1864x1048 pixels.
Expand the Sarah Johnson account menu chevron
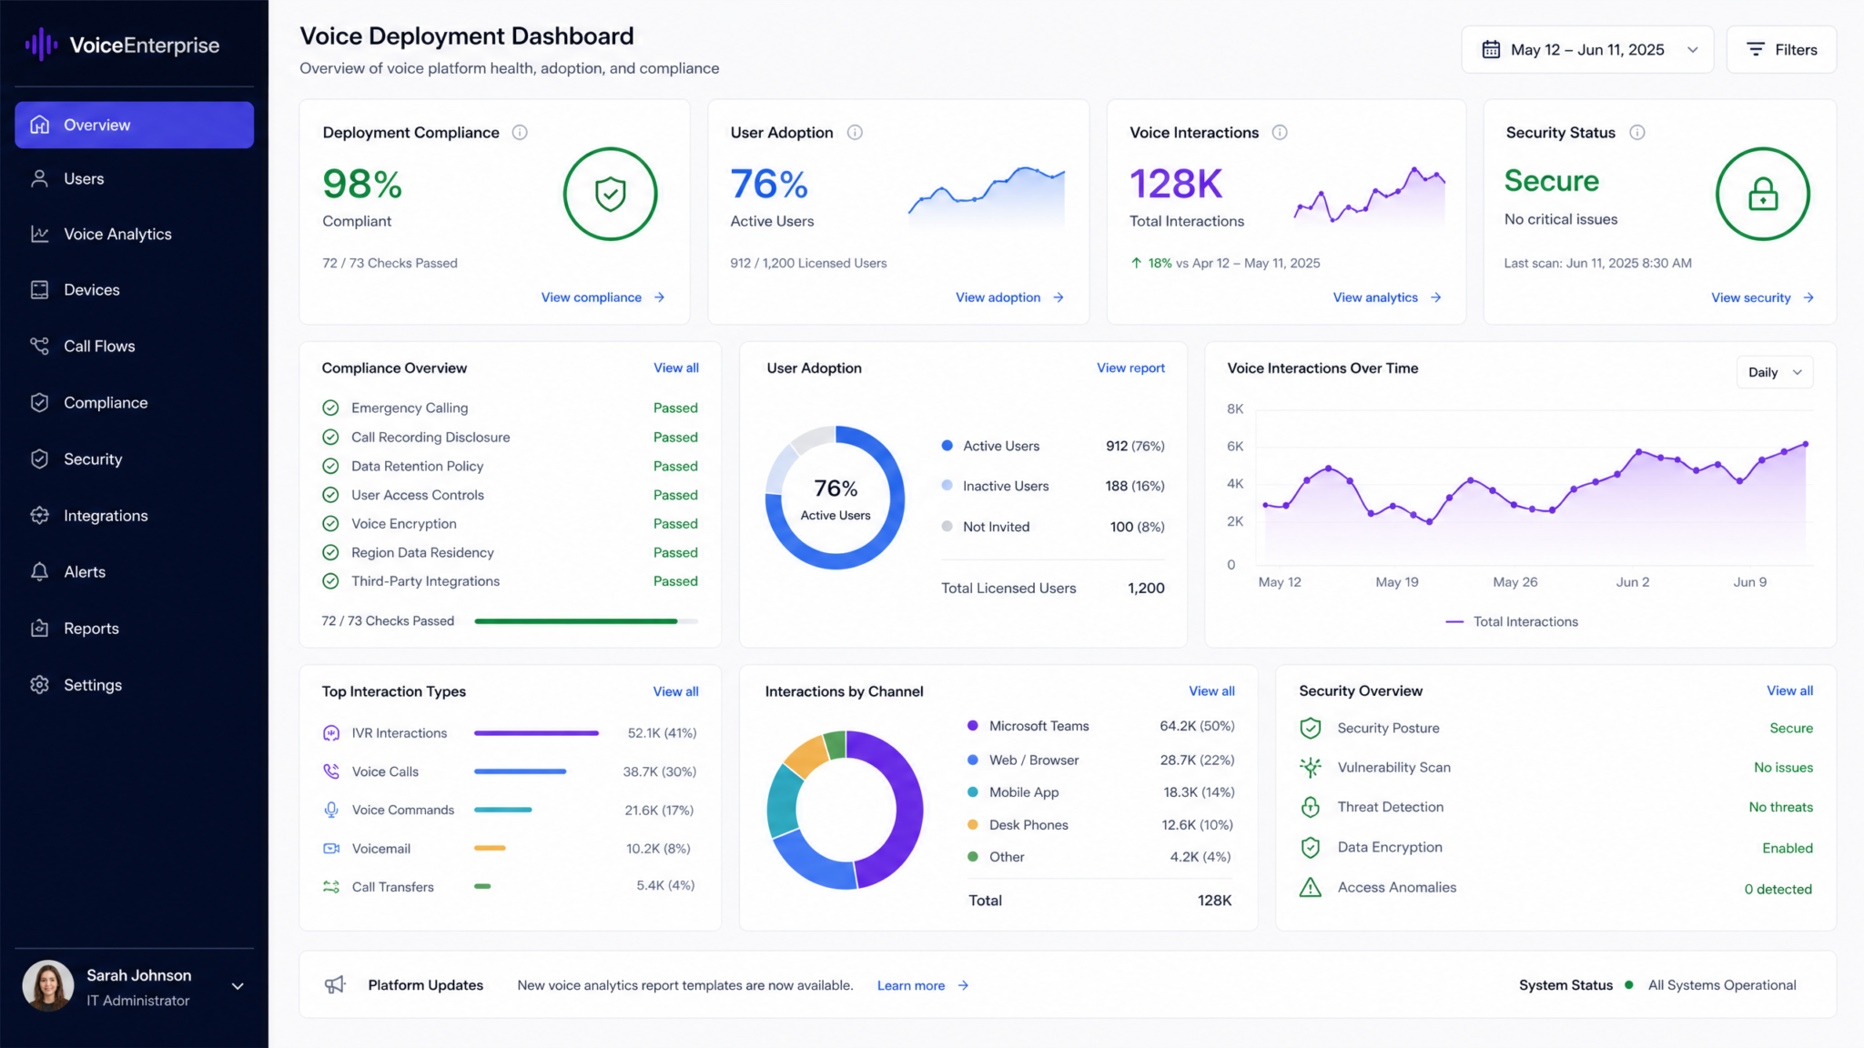[238, 986]
